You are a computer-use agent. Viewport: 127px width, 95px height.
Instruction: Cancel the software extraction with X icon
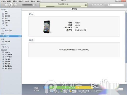click(86, 5)
